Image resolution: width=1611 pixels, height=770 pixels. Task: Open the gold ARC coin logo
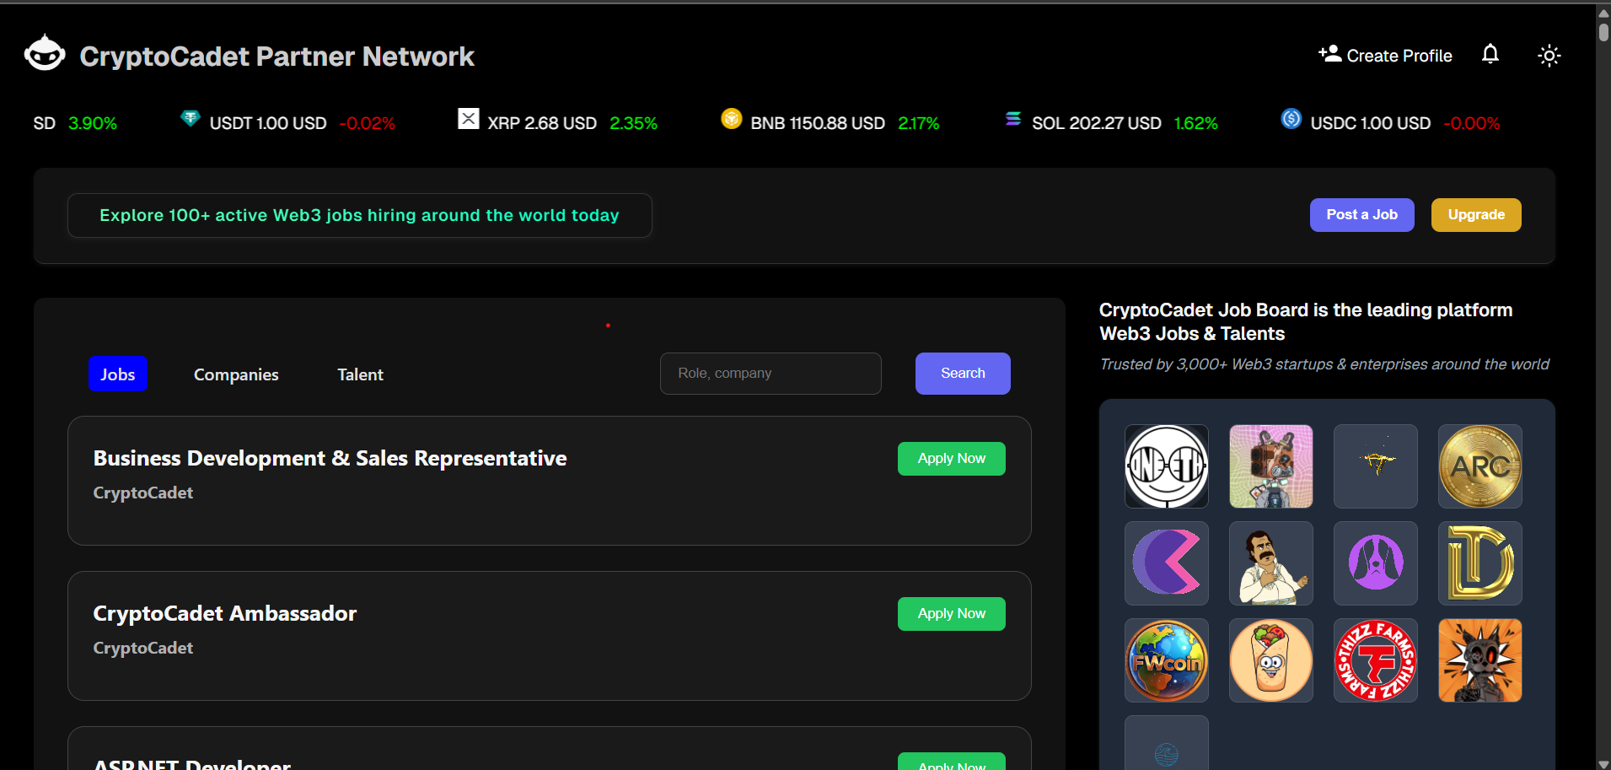pyautogui.click(x=1479, y=466)
